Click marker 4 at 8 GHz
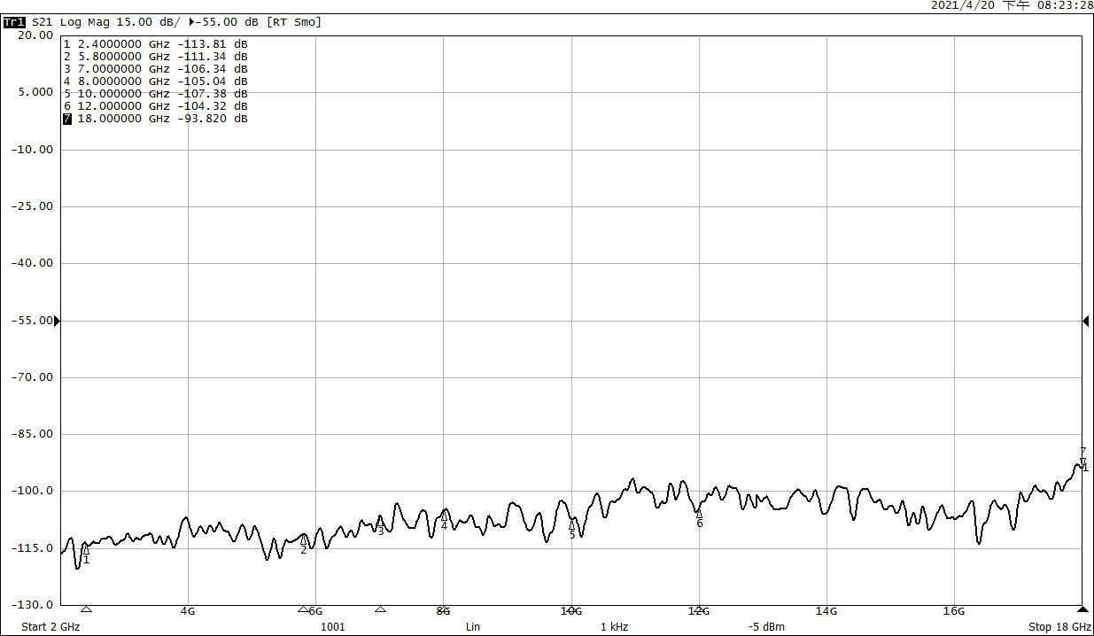Viewport: 1094px width, 636px height. pos(444,516)
